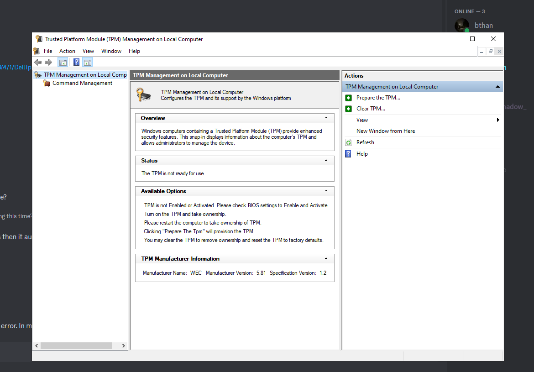Image resolution: width=534 pixels, height=372 pixels.
Task: Close the inner MDI child window
Action: (x=499, y=52)
